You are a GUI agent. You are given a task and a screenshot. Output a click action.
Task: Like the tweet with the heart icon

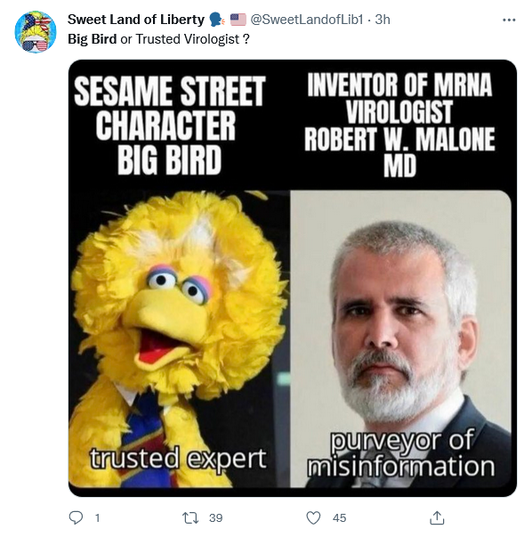click(313, 517)
